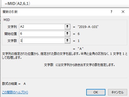
Task: Focus the 開始位置 input containing 6
Action: pyautogui.click(x=42, y=34)
